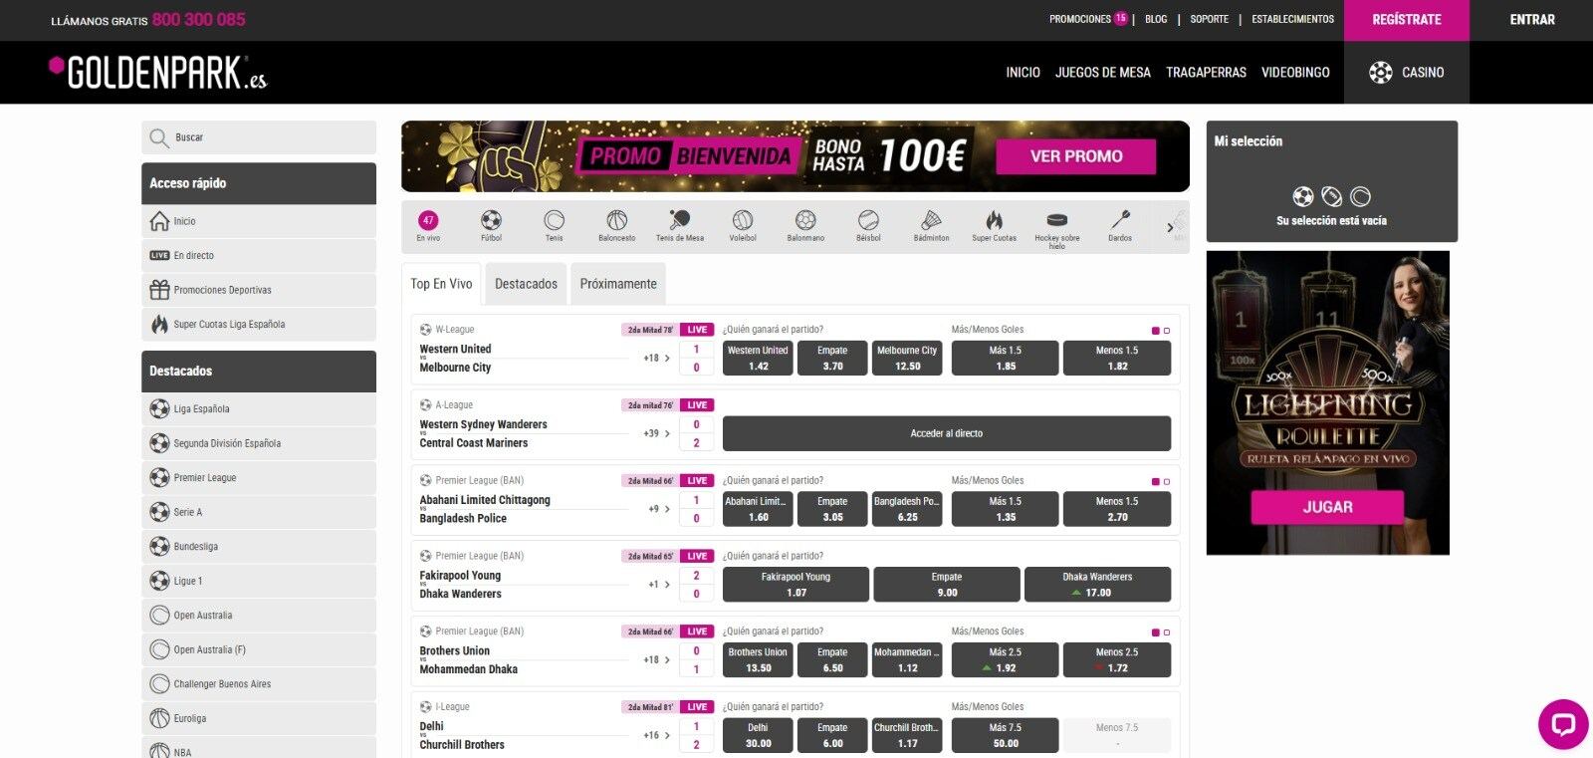Expand +39 markets for Western Sydney Wanderers
The width and height of the screenshot is (1593, 758).
(656, 433)
